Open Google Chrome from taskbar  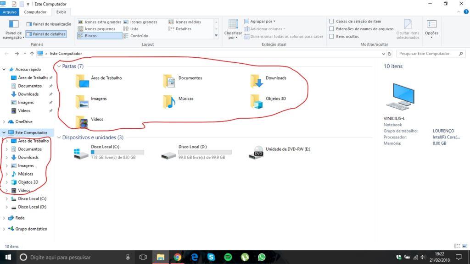(178, 257)
